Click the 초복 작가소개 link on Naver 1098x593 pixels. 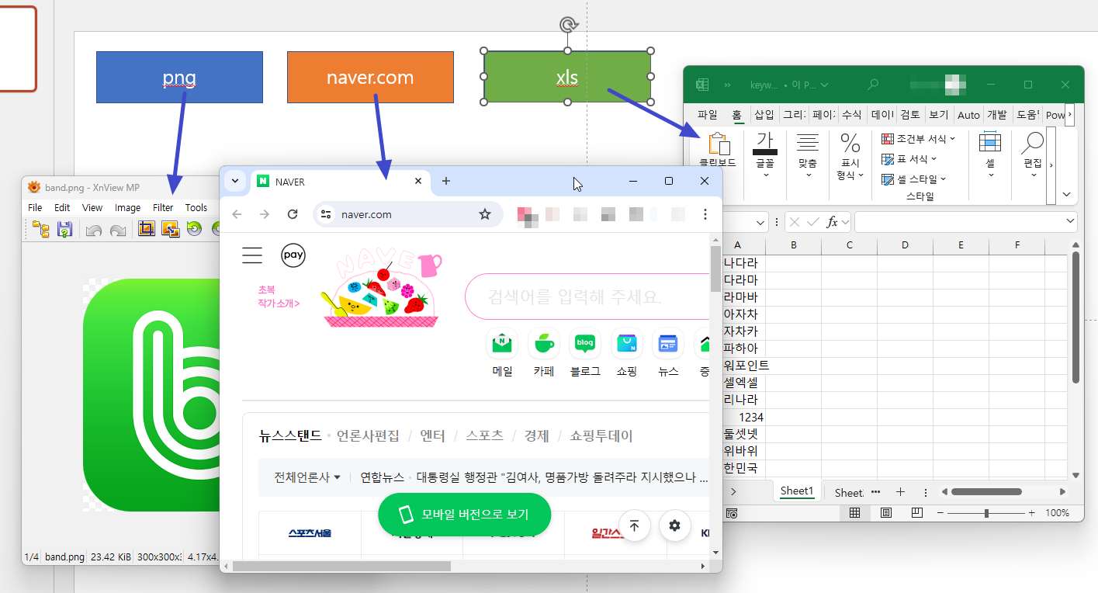click(x=279, y=296)
